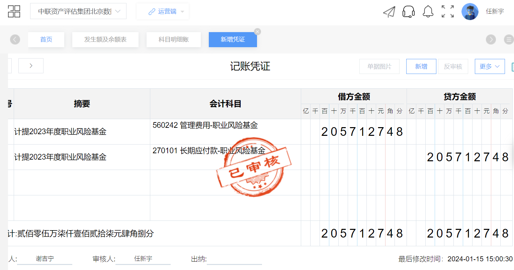Open the 运营端 dropdown
Viewport: 514px width, 270px height.
click(x=163, y=12)
